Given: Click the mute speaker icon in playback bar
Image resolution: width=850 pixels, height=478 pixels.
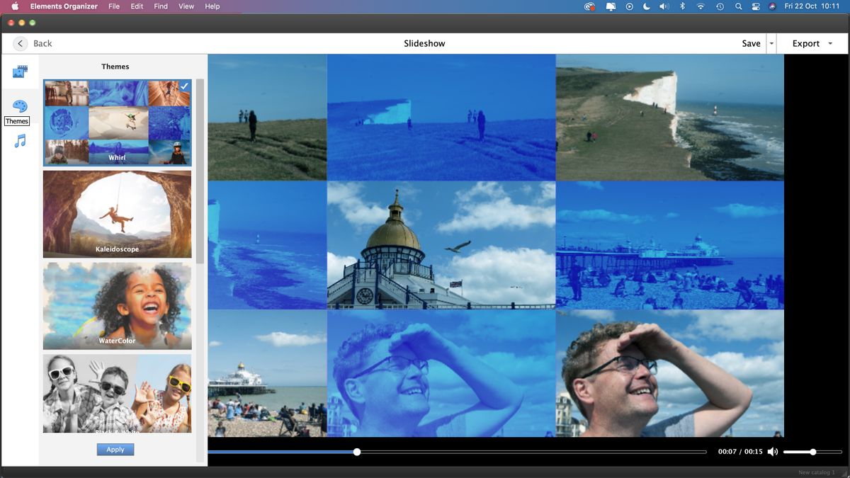Looking at the screenshot, I should pyautogui.click(x=773, y=451).
